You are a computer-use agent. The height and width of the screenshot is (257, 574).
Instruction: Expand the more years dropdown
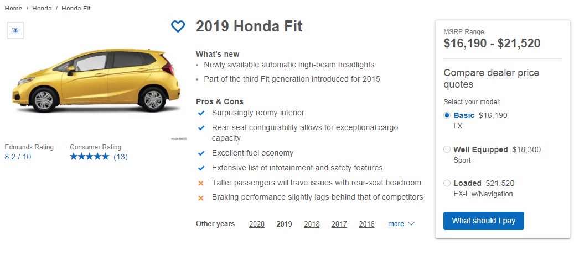[x=396, y=224]
